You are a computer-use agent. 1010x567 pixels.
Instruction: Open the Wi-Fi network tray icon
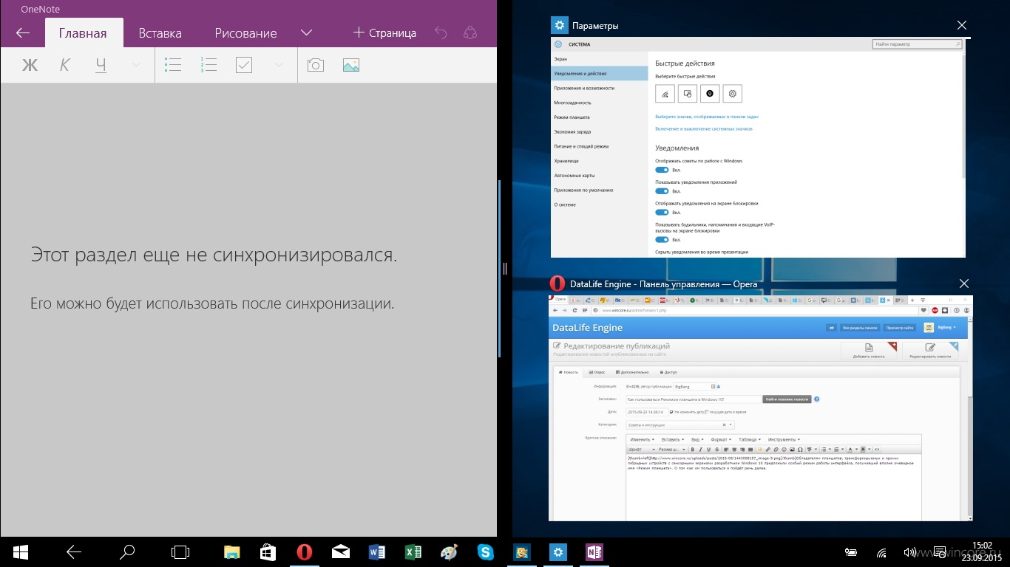pos(881,551)
